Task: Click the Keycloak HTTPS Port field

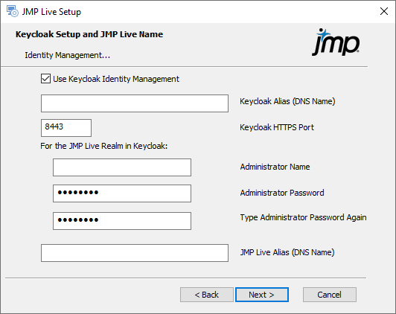Action: (66, 128)
